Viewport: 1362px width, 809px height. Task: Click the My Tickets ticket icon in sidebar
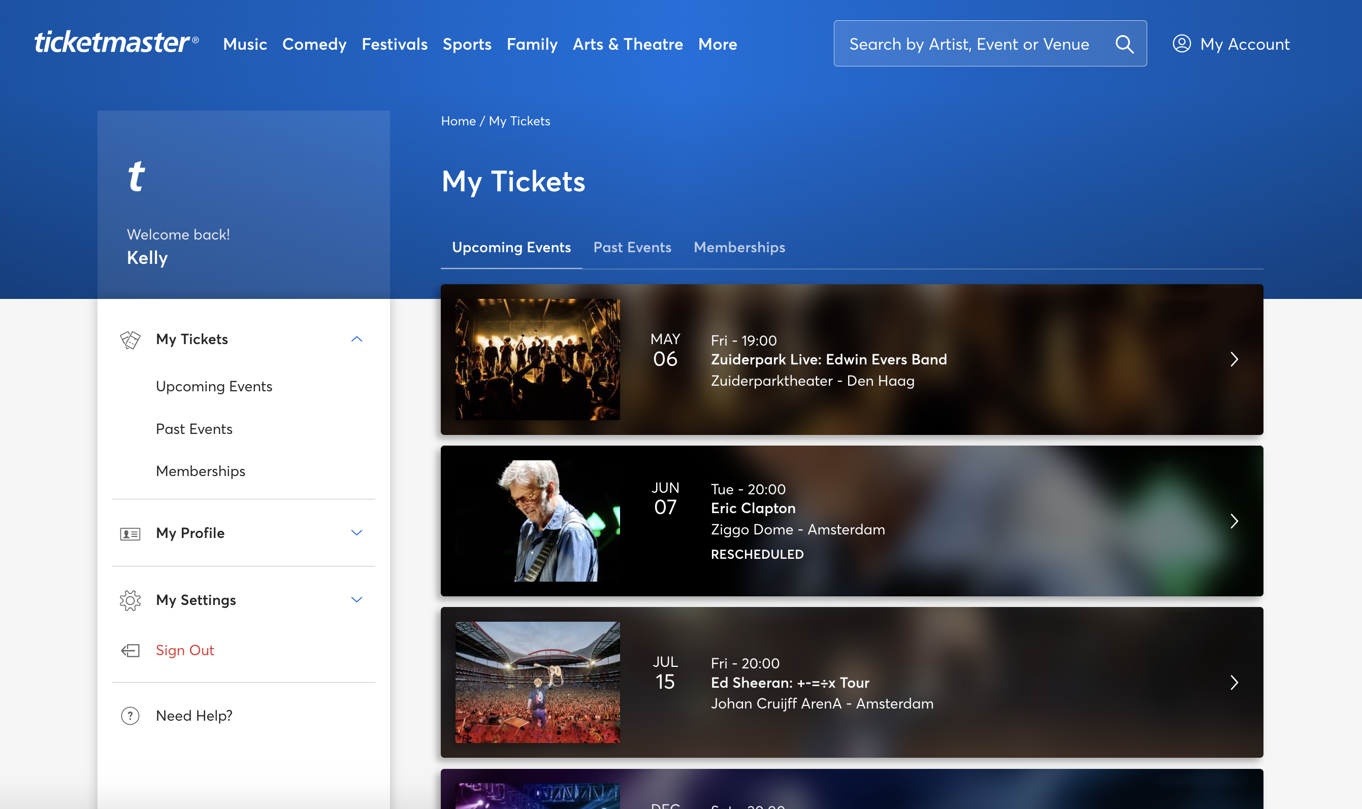130,340
